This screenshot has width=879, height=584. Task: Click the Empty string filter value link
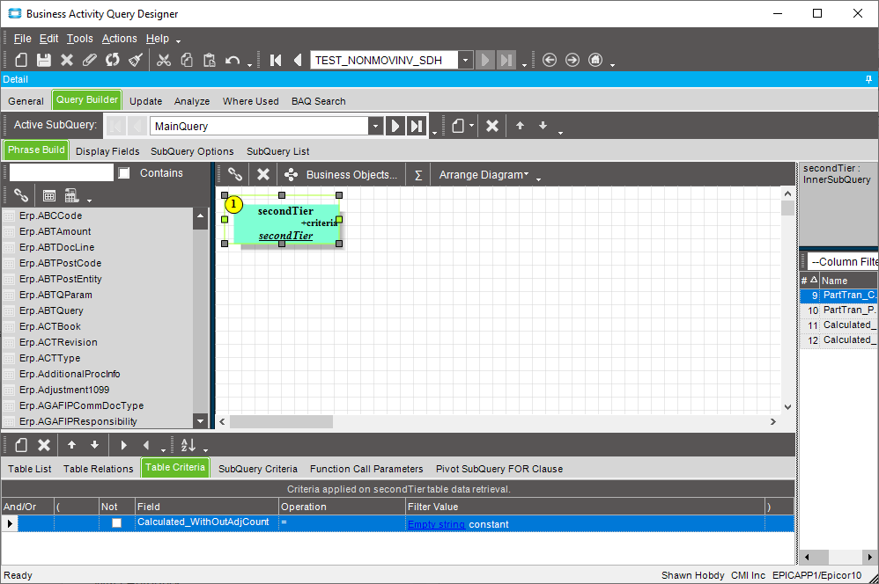[x=436, y=523]
